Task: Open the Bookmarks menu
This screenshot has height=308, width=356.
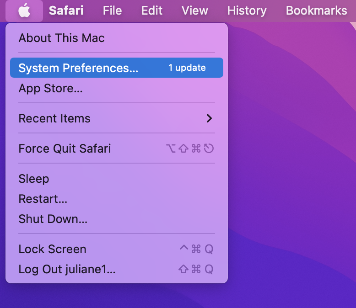Action: (316, 11)
